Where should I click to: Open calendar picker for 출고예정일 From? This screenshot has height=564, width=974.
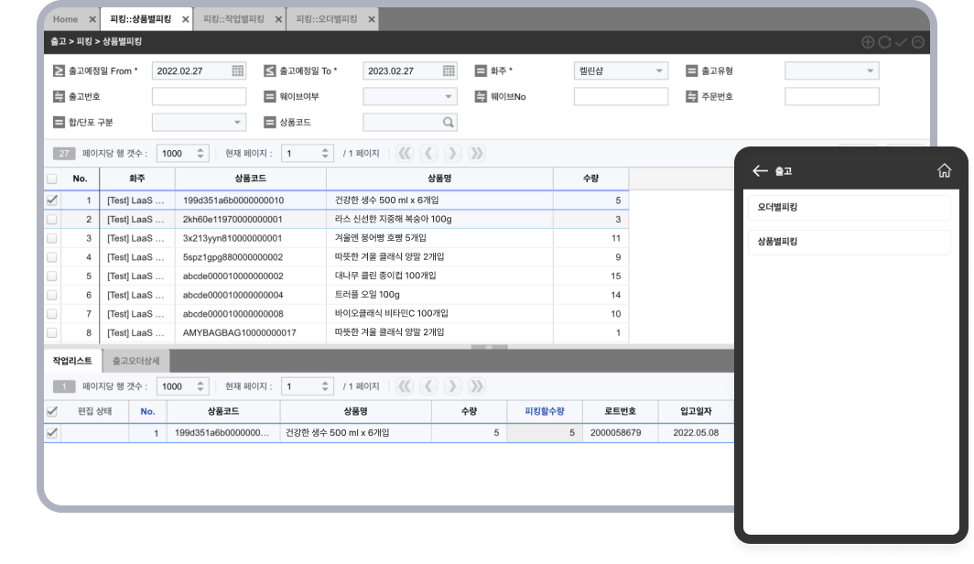click(238, 70)
